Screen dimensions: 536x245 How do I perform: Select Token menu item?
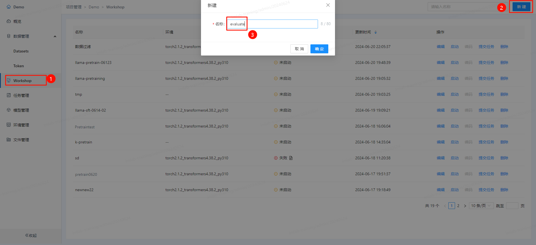[19, 66]
